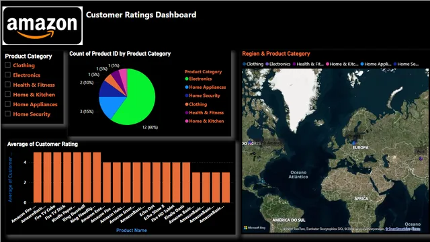The image size is (430, 242).
Task: Click the 'Average of Customer Rating' chart title
Action: click(42, 144)
